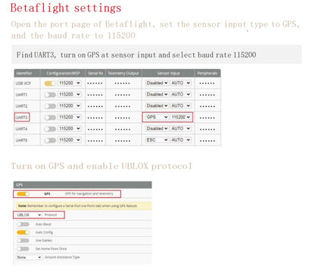Viewport: 315px width, 276px height.
Task: Open the UART4 sensor input Disabled dropdown
Action: pyautogui.click(x=157, y=129)
